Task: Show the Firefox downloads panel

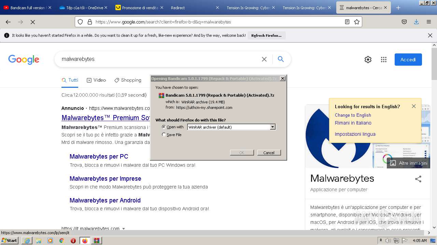Action: tap(416, 22)
